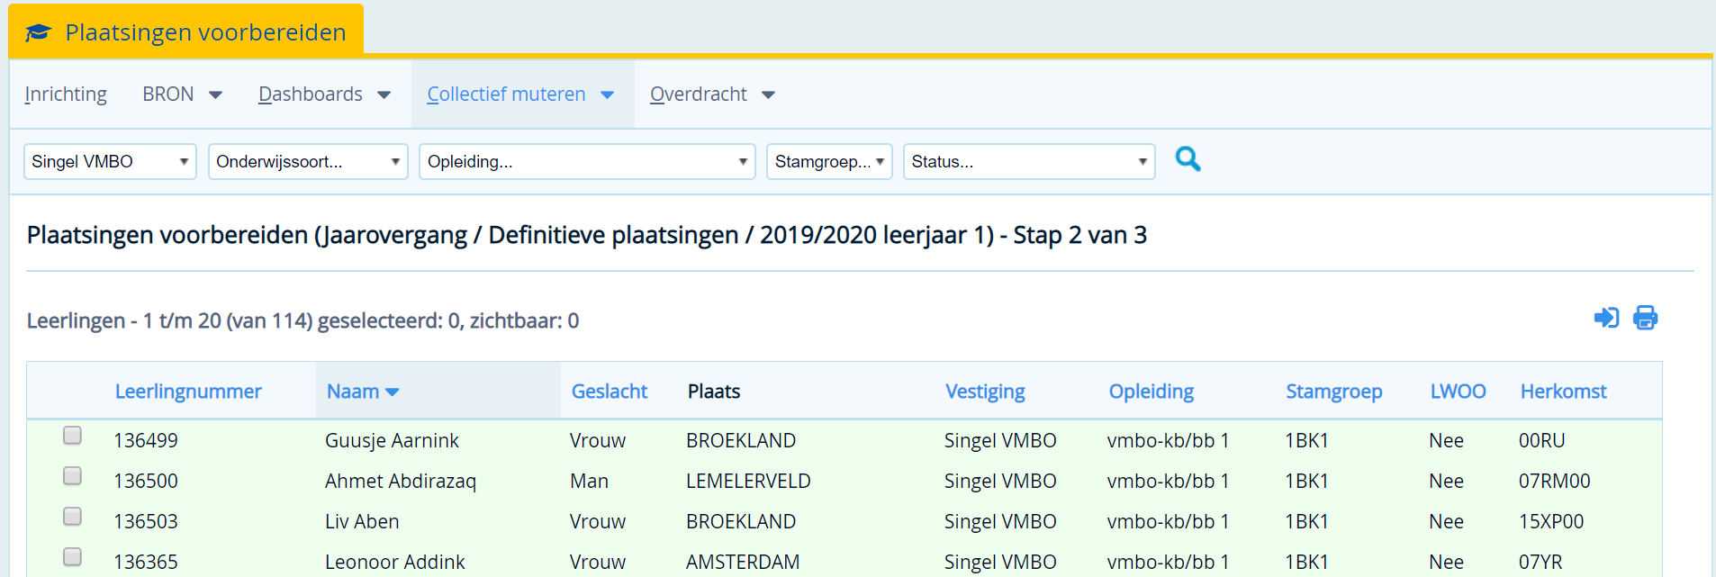1716x577 pixels.
Task: Open the Singel VMBO school dropdown
Action: coord(110,162)
